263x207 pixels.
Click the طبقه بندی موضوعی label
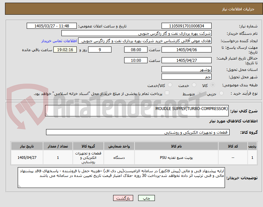click(x=240, y=85)
